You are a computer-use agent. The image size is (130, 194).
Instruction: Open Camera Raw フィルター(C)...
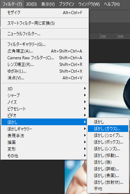[45, 57]
